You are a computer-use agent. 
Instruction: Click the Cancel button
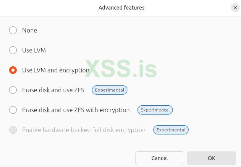[159, 158]
